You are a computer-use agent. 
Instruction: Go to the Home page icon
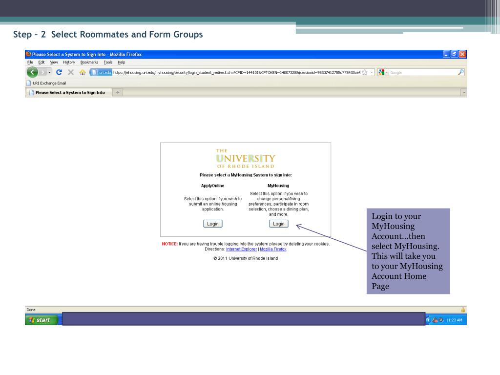point(83,72)
